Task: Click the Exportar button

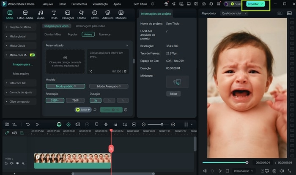Action: click(x=255, y=4)
